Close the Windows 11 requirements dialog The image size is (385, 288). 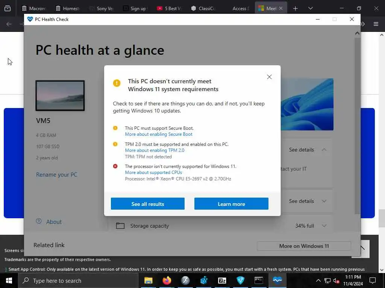269,77
